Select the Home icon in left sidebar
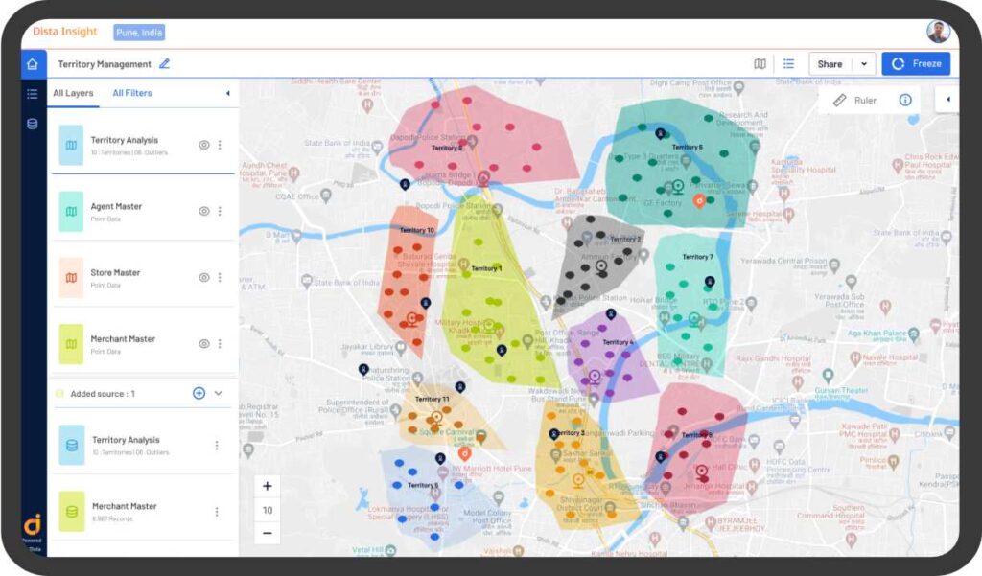Viewport: 982px width, 576px height. (x=32, y=64)
